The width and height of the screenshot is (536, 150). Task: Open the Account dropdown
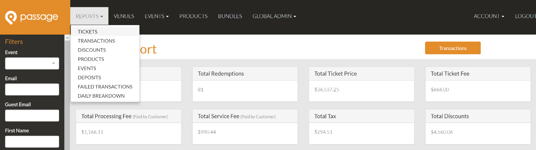pyautogui.click(x=489, y=16)
